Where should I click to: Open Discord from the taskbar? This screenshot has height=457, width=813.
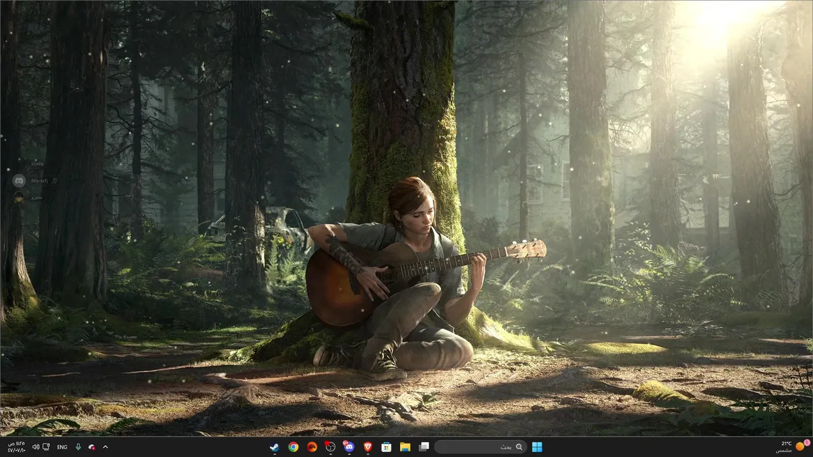(349, 447)
